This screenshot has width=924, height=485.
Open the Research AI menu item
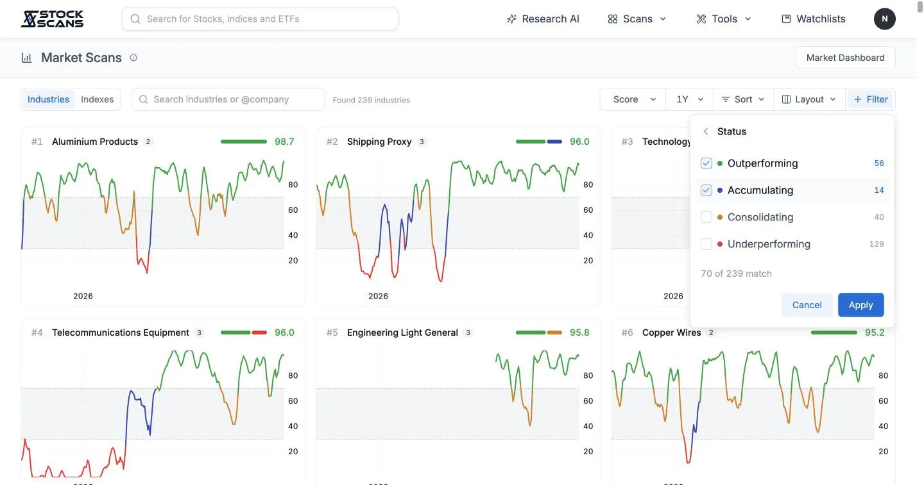tap(543, 19)
